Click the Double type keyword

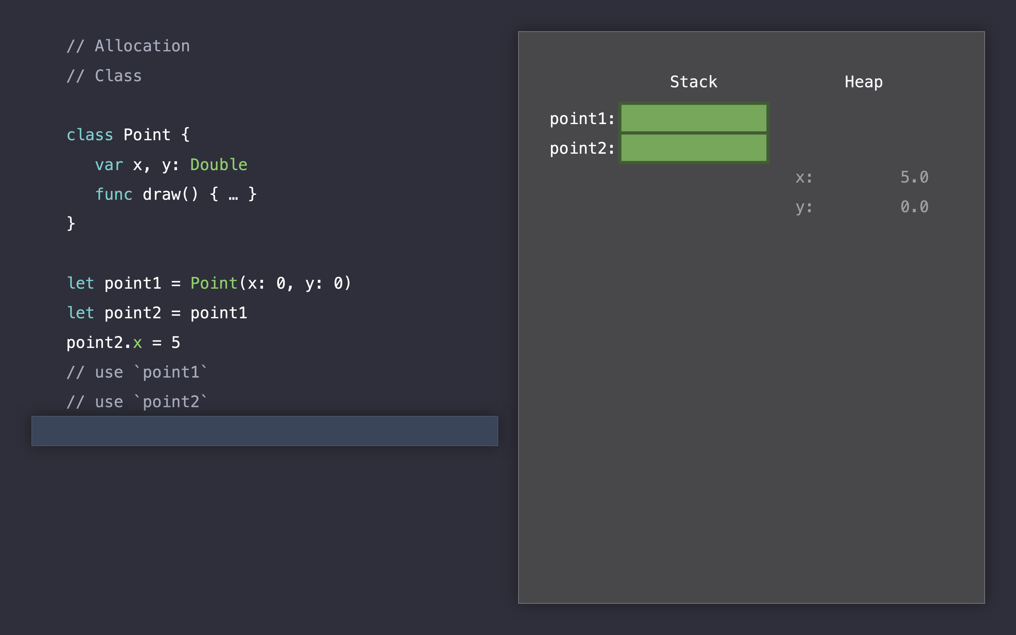click(x=218, y=165)
